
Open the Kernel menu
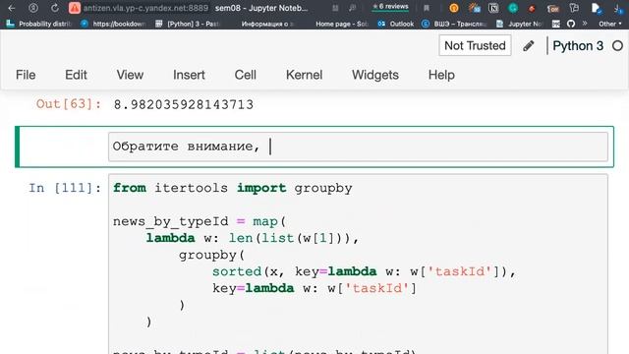pyautogui.click(x=304, y=75)
